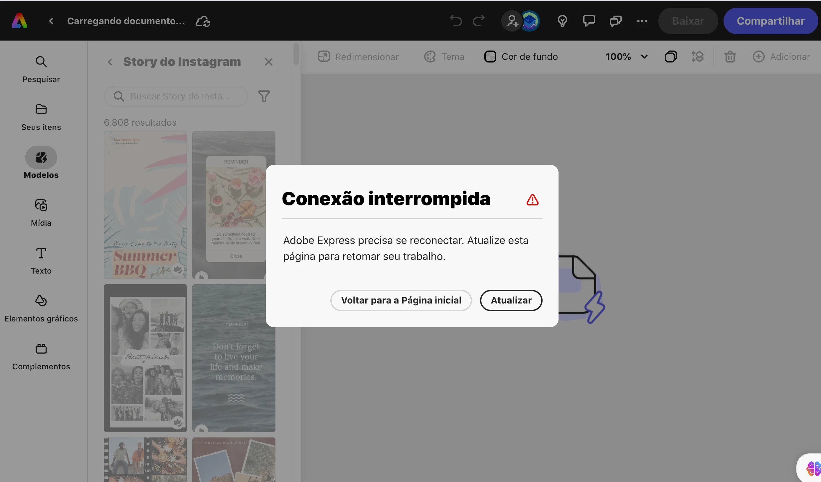This screenshot has height=482, width=821.
Task: Click the Atualizar button
Action: tap(511, 300)
